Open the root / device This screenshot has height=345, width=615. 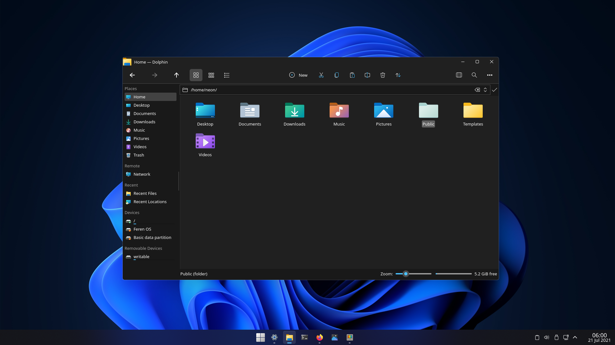click(150, 221)
